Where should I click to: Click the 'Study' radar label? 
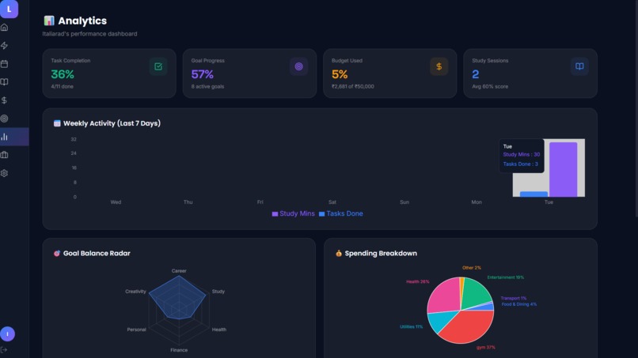click(218, 292)
